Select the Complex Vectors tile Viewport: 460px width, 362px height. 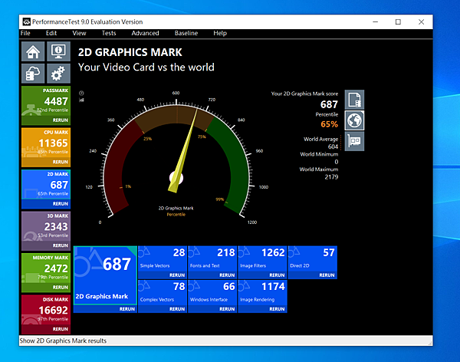coord(163,293)
